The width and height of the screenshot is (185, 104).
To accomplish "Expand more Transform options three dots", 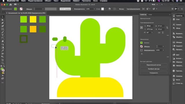I will tap(168, 35).
